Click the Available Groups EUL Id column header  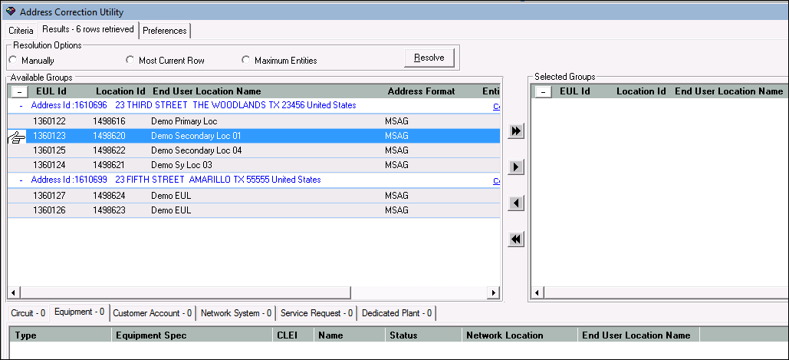51,91
